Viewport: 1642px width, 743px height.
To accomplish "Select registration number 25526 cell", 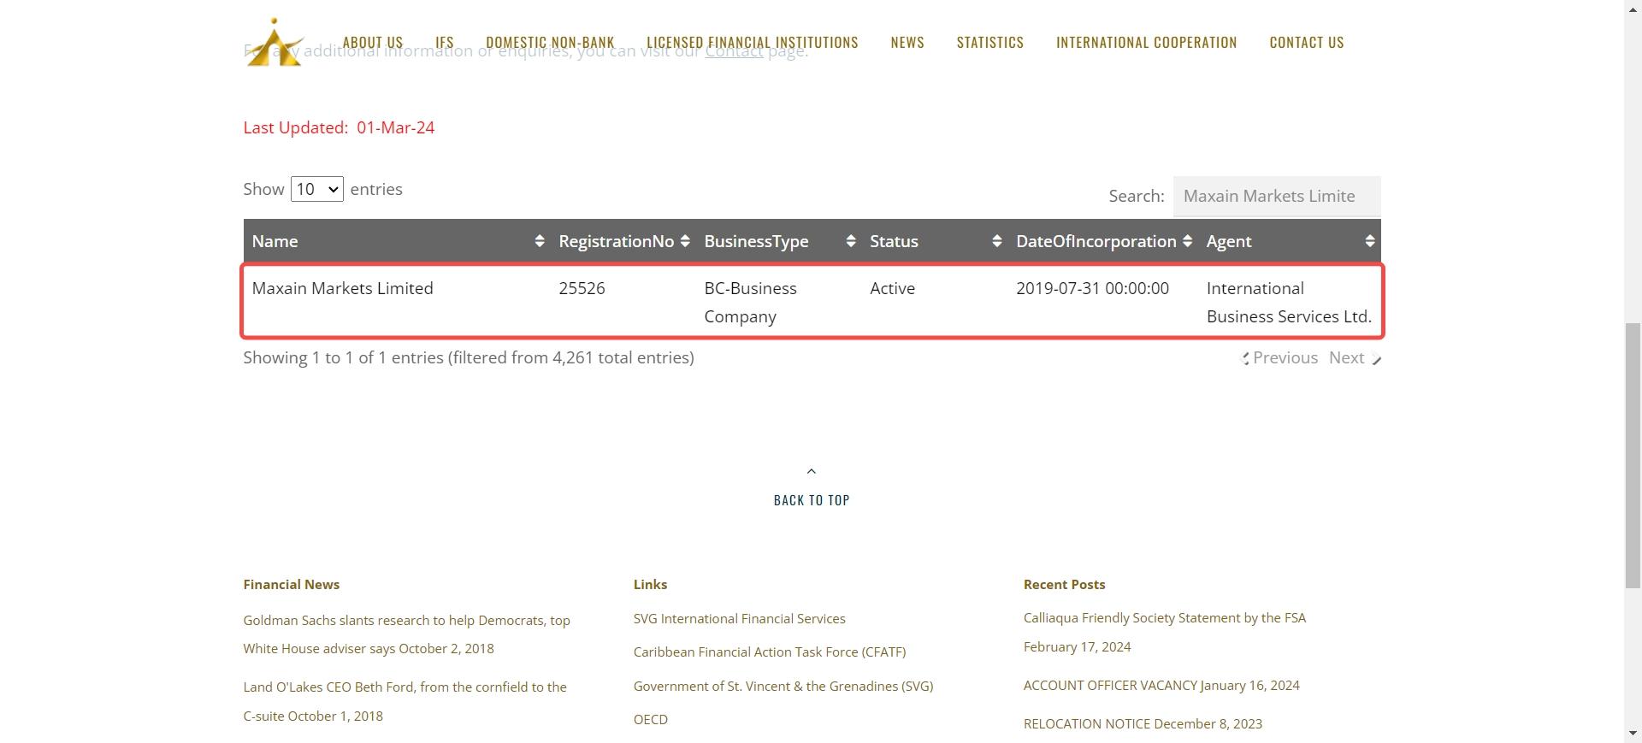I will click(x=582, y=288).
